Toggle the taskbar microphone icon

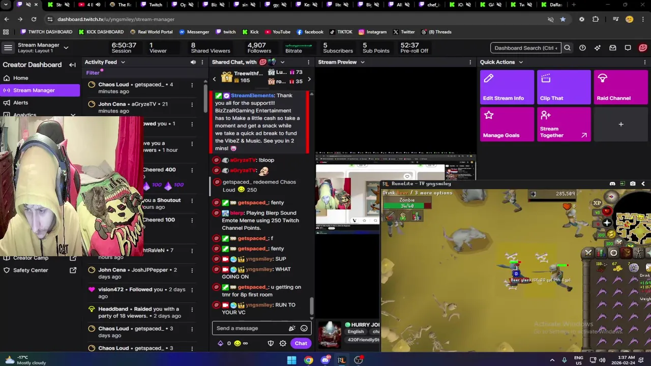[564, 360]
